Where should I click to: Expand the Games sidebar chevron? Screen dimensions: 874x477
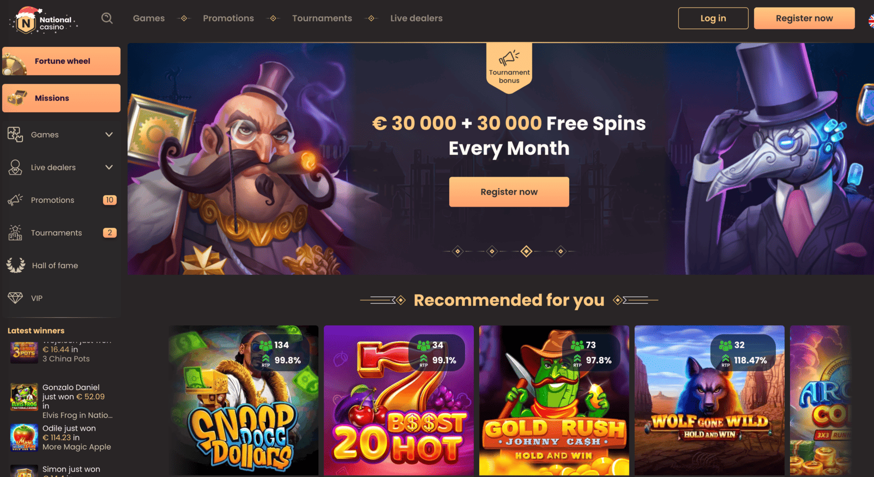pos(109,135)
